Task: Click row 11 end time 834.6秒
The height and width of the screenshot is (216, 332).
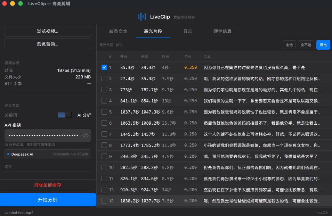Action: click(x=149, y=178)
